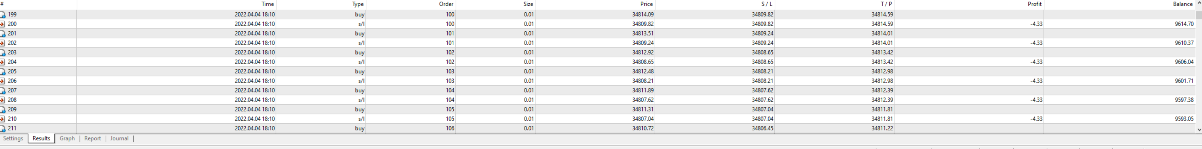
Task: Open the Graph tab
Action: coord(67,138)
